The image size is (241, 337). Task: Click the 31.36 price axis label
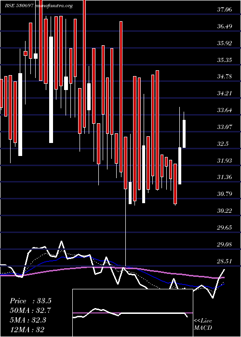225,177
